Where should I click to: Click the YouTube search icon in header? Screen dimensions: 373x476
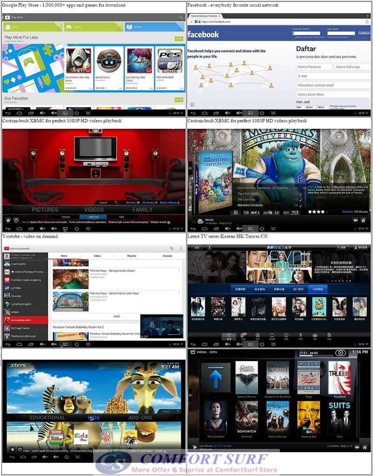point(172,248)
